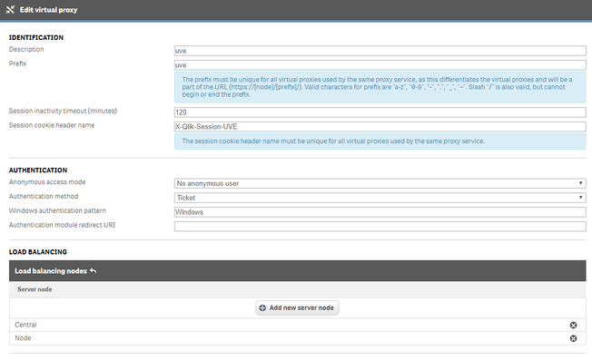This screenshot has width=592, height=360.
Task: Remove the Central server node
Action: pyautogui.click(x=573, y=325)
